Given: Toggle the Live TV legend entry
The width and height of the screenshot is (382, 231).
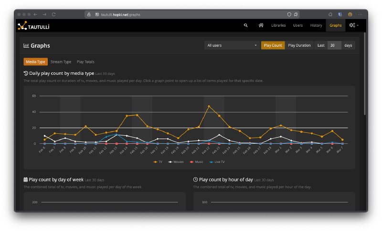Looking at the screenshot, I should pyautogui.click(x=216, y=162).
